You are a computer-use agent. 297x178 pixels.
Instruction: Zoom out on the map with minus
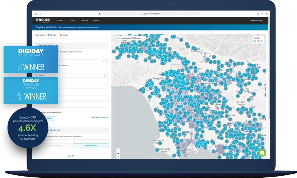(x=118, y=153)
